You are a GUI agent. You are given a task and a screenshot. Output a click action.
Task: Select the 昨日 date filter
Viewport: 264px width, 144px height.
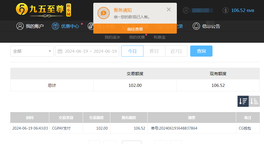(154, 51)
